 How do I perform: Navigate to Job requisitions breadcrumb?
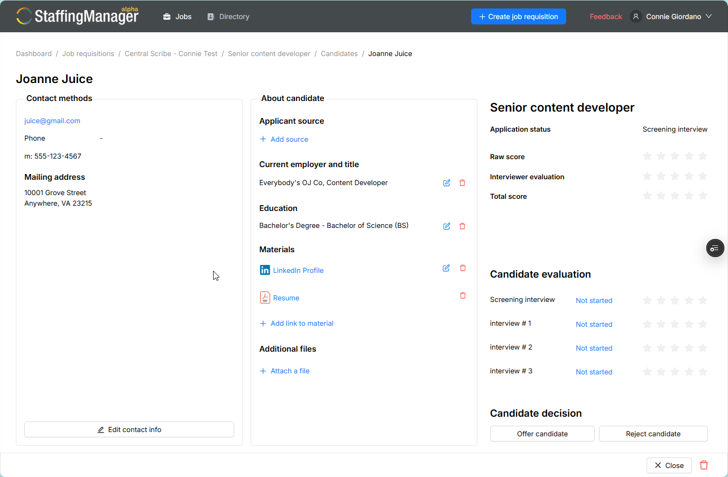click(88, 54)
